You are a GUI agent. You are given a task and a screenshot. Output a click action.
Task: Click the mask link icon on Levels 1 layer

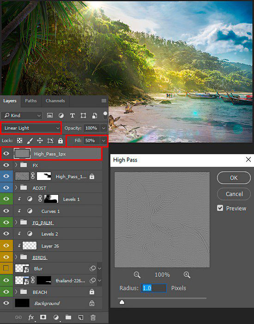(40, 199)
